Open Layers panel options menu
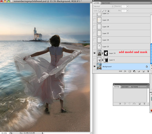 pyautogui.click(x=151, y=3)
